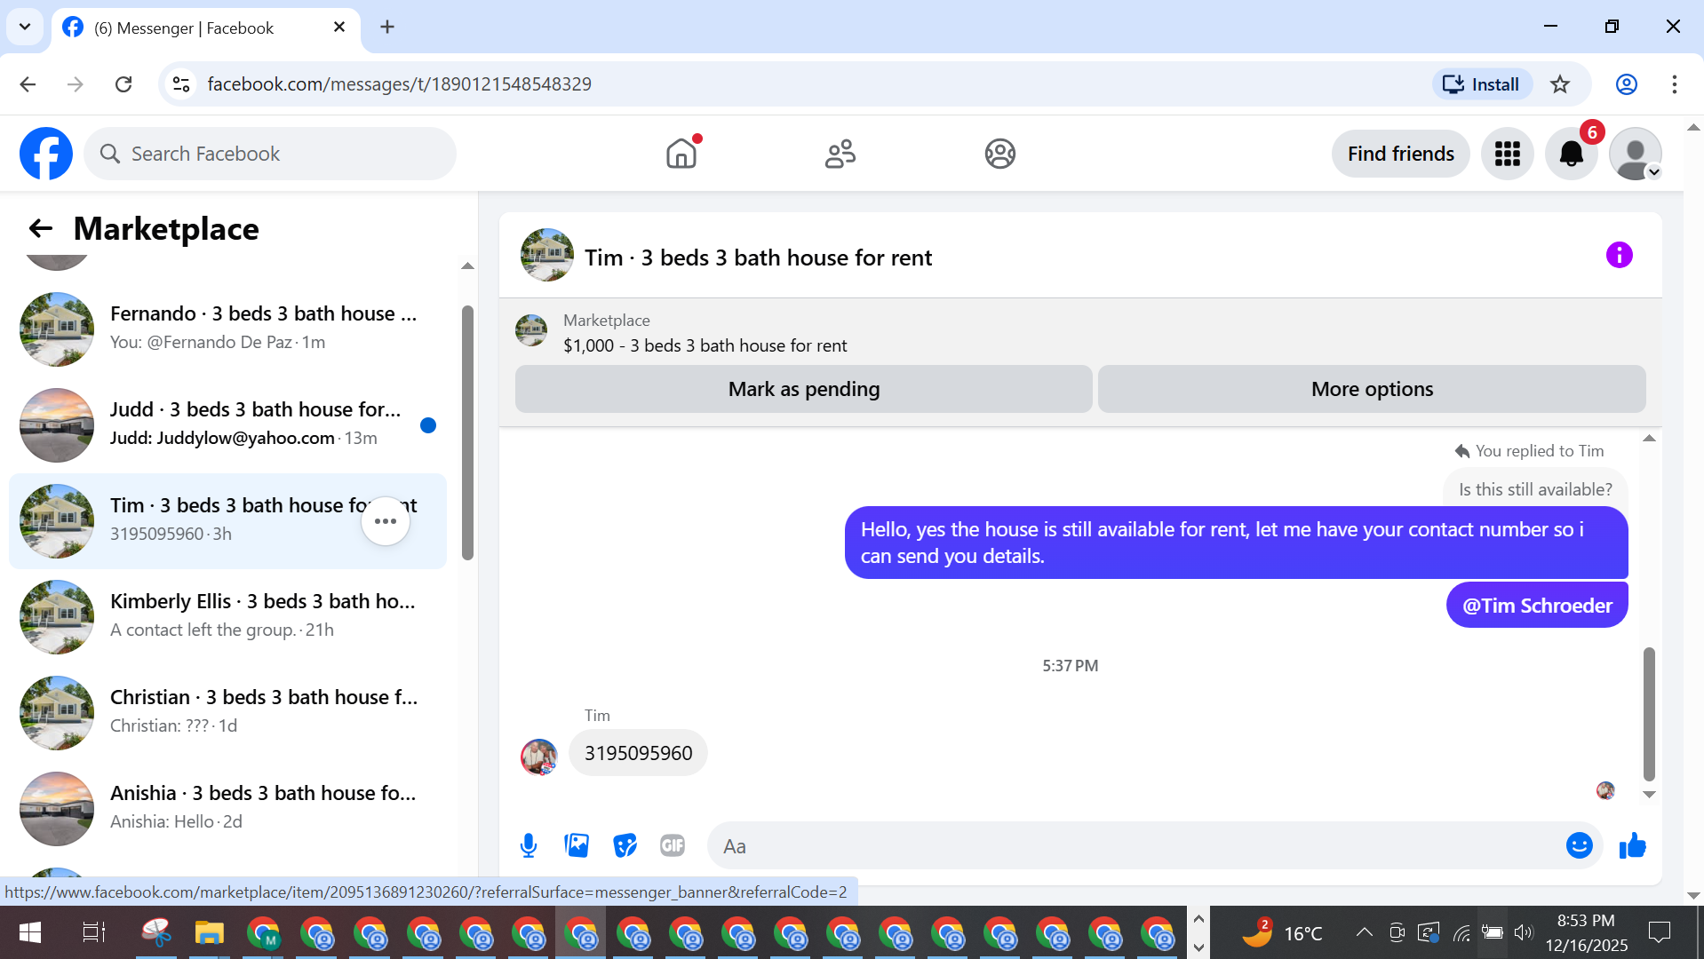1704x959 pixels.
Task: Focus the Search Facebook field
Action: click(x=270, y=154)
